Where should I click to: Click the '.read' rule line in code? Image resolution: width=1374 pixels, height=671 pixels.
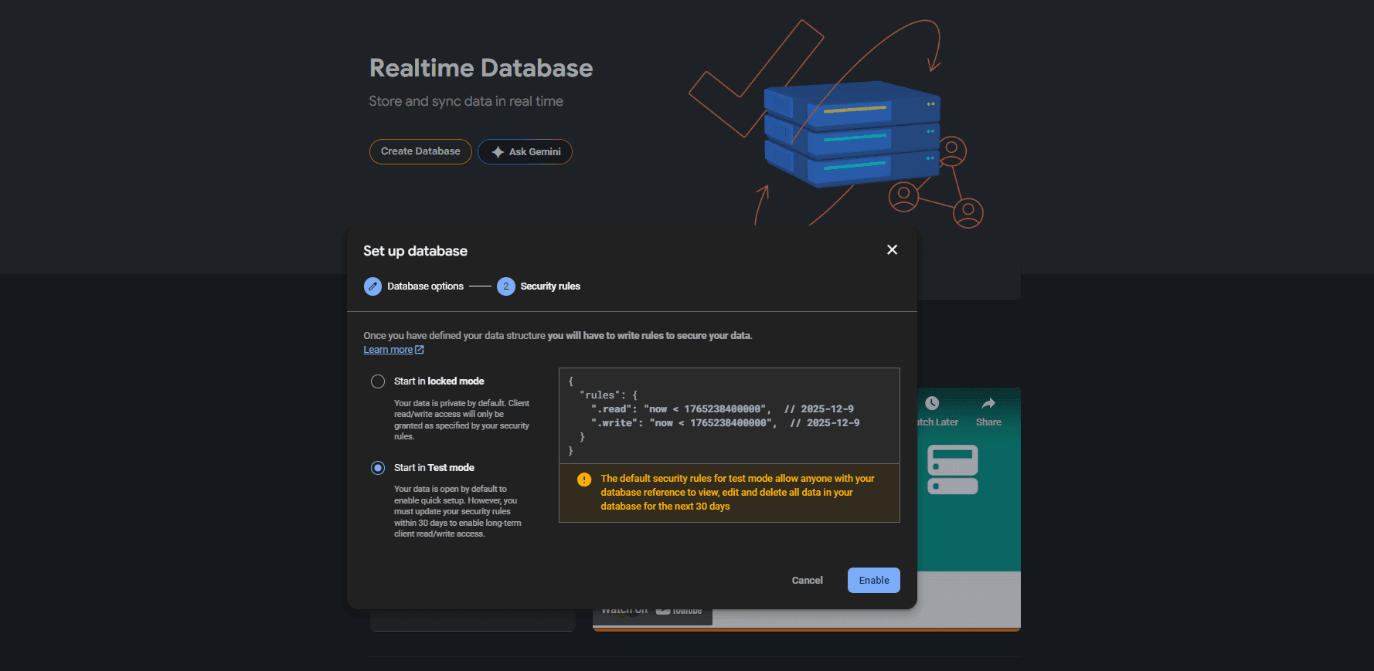pos(722,409)
